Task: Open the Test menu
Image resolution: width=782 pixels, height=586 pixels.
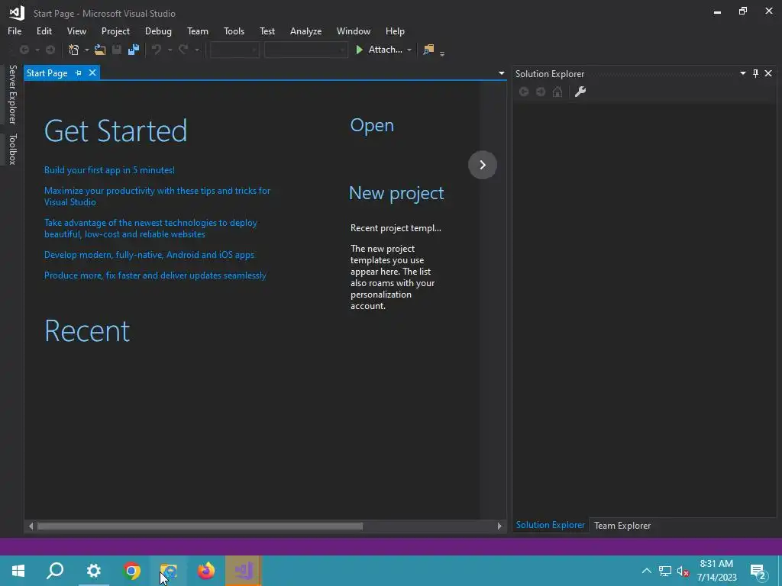Action: click(267, 31)
